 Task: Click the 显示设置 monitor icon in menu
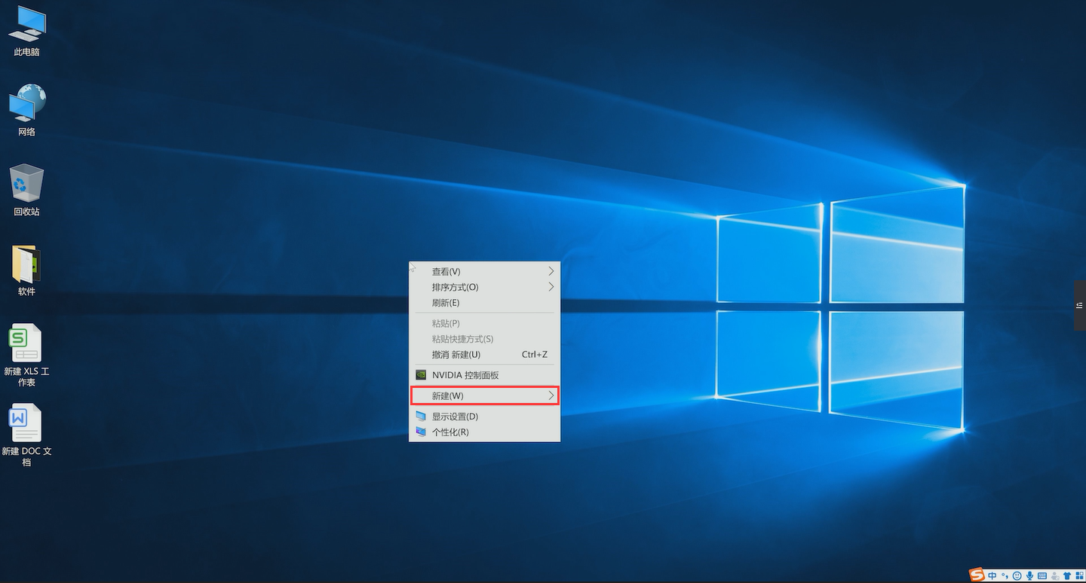point(421,417)
